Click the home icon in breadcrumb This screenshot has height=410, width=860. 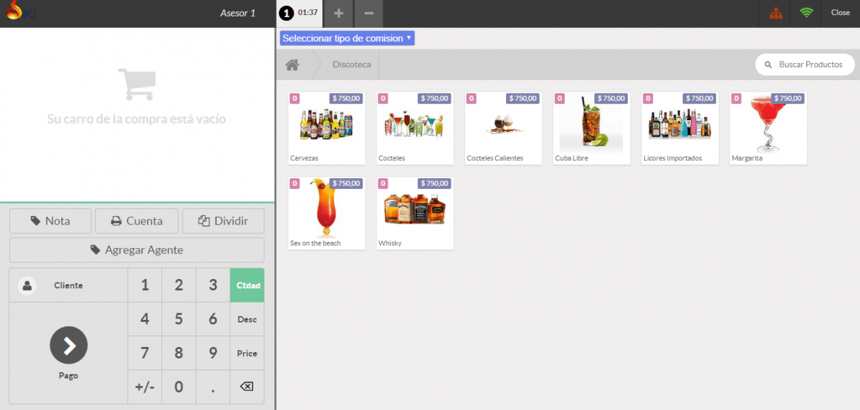(292, 65)
